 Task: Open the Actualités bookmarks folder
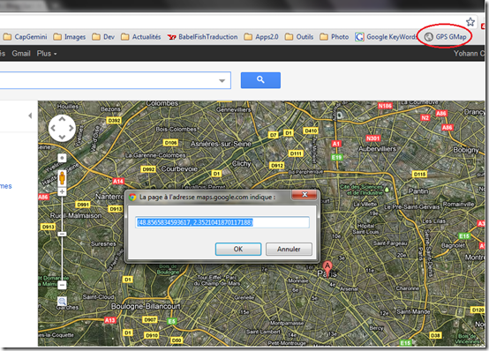tap(140, 37)
